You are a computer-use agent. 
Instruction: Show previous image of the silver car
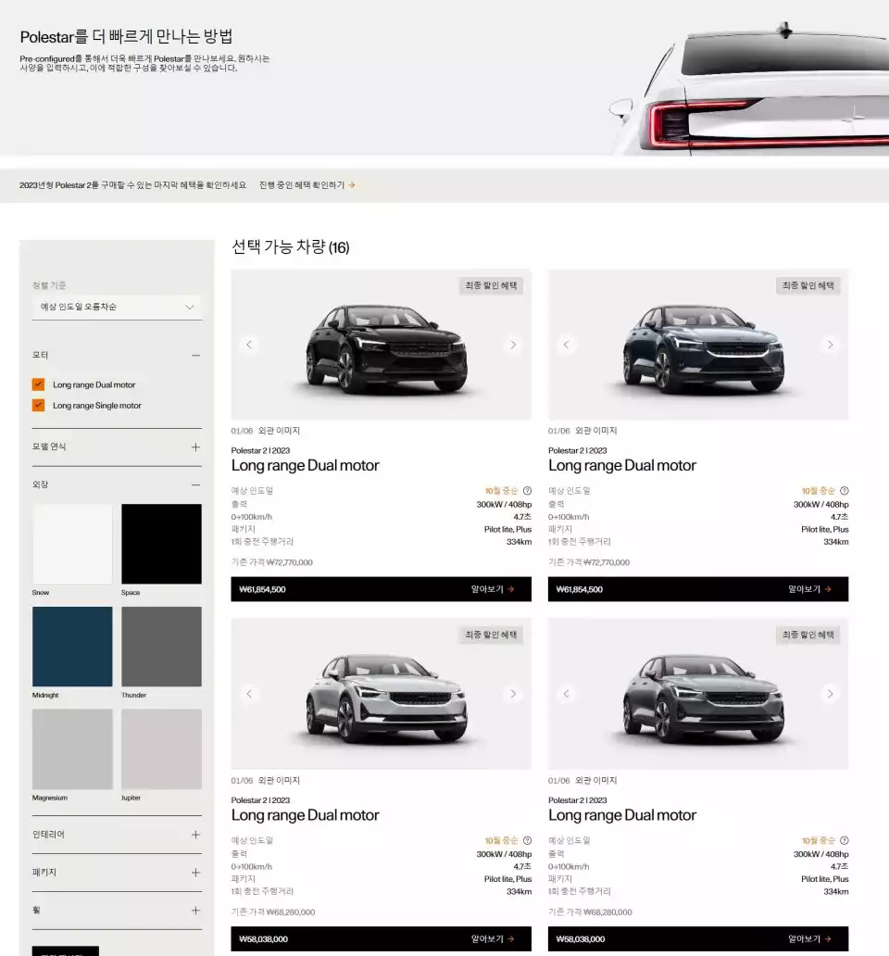click(249, 694)
